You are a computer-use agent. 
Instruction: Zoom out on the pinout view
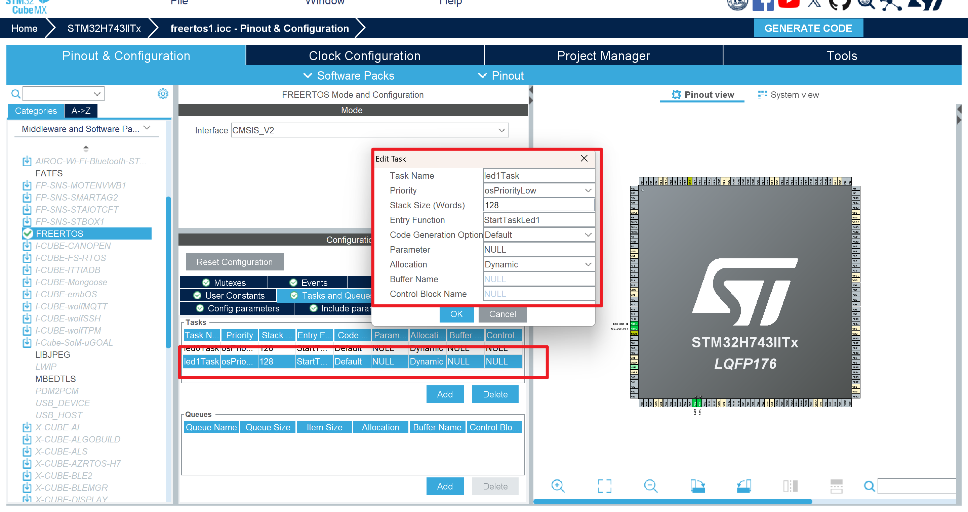pyautogui.click(x=651, y=486)
